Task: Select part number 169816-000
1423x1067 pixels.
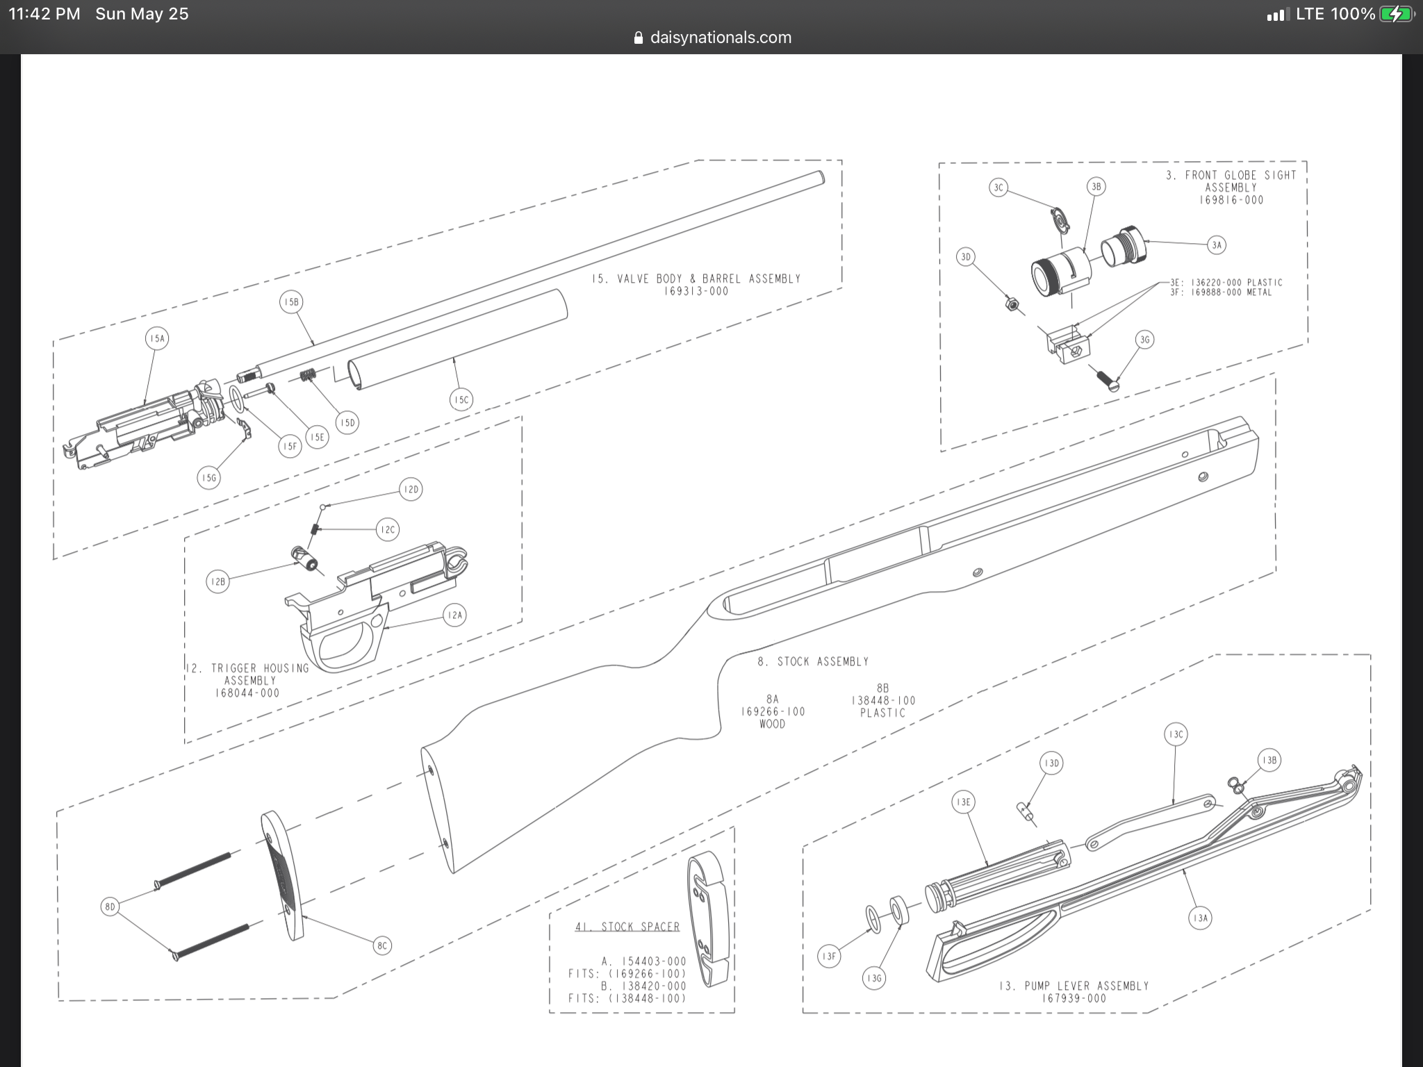Action: pos(1231,200)
